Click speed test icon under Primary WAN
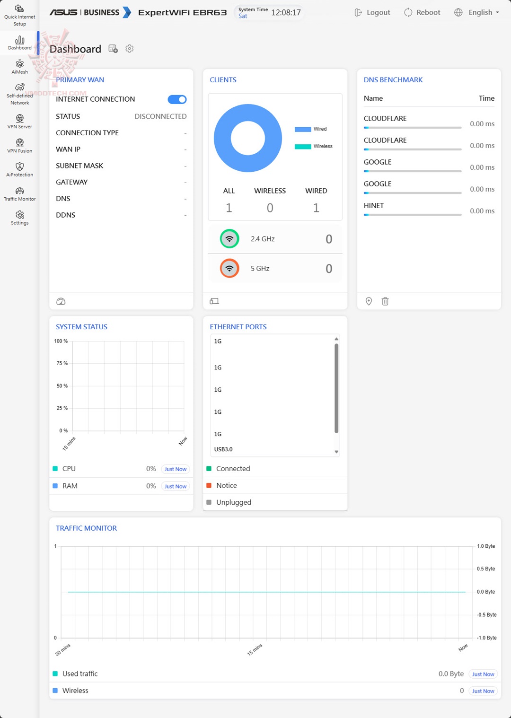Image resolution: width=511 pixels, height=718 pixels. [61, 301]
